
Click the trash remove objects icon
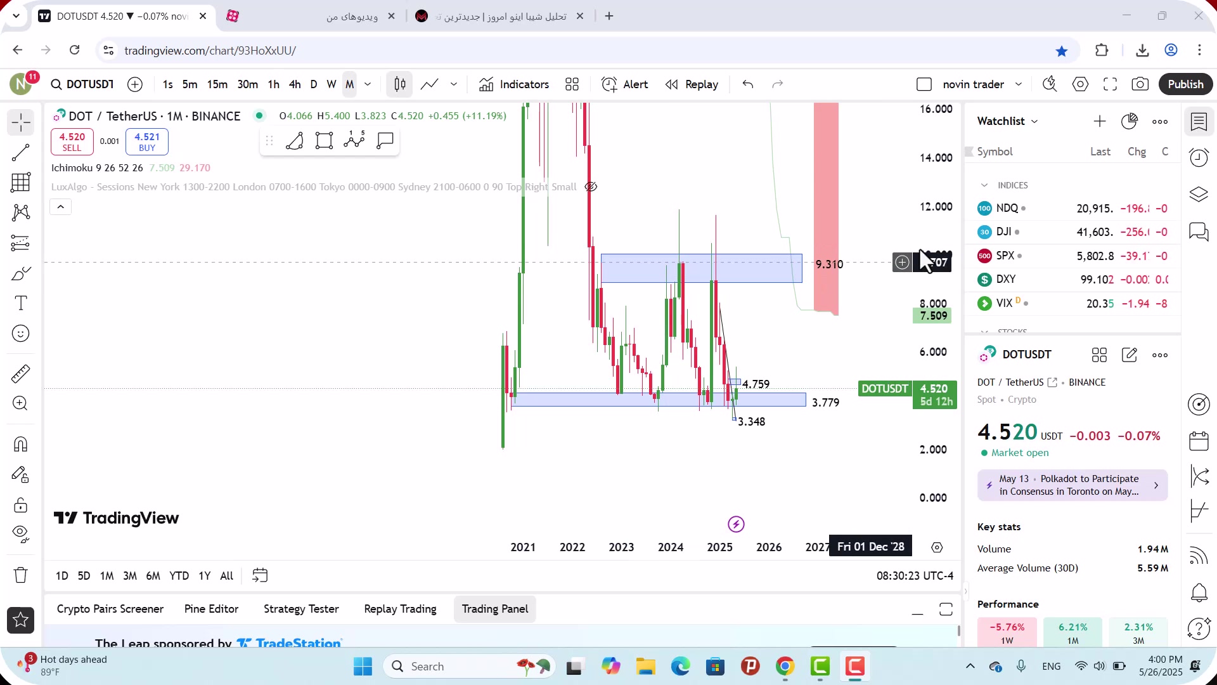(x=20, y=575)
